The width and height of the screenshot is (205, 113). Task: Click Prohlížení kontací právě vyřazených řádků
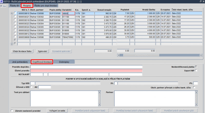click(135, 111)
